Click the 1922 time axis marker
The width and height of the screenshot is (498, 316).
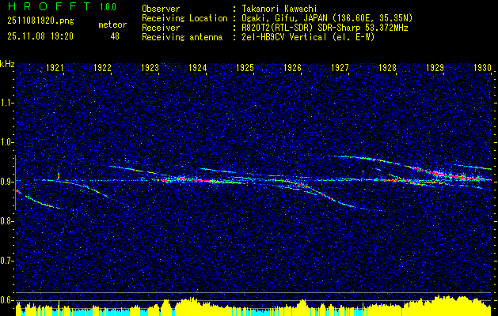tap(102, 67)
